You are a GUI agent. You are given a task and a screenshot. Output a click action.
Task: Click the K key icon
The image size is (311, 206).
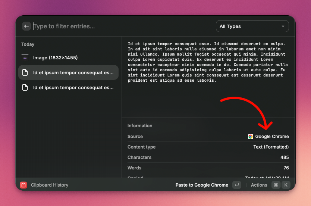286,185
